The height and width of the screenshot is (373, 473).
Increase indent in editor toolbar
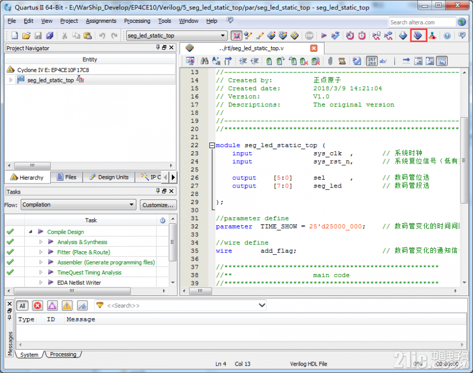click(x=243, y=61)
